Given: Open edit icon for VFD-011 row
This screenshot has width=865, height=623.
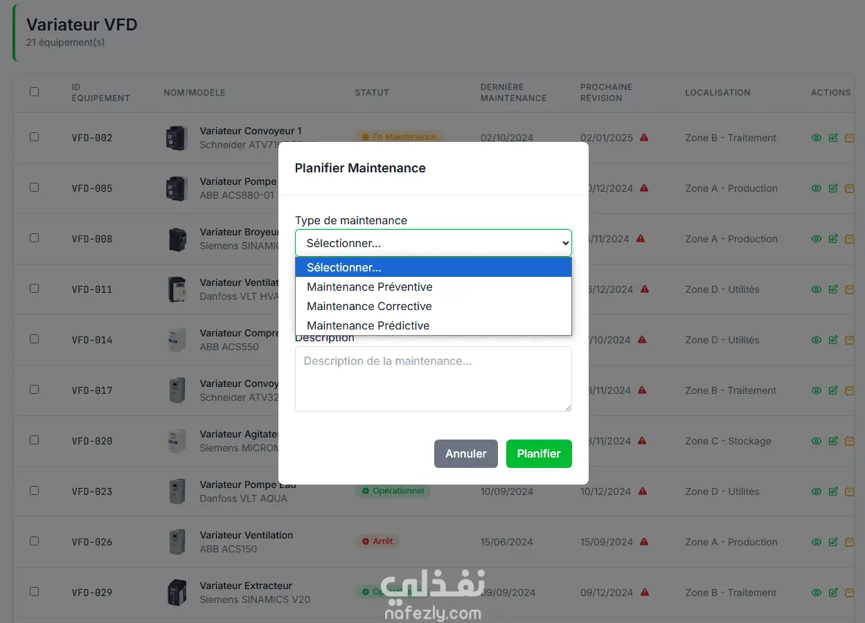Looking at the screenshot, I should (833, 289).
